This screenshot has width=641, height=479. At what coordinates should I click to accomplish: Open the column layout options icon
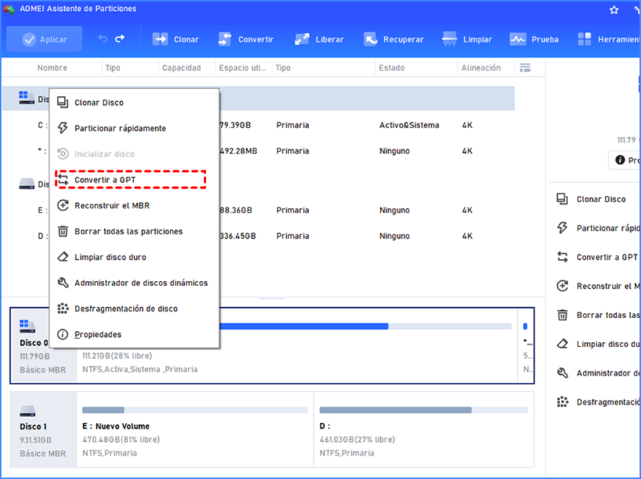[525, 68]
